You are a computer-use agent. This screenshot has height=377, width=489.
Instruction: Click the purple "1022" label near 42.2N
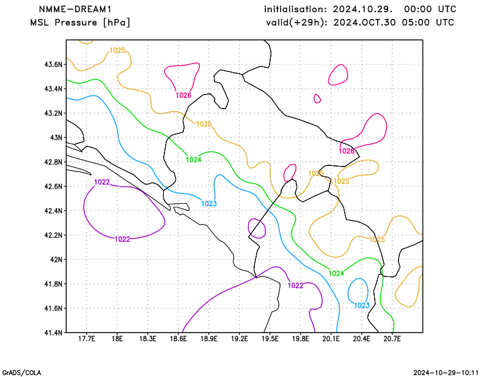coord(123,239)
